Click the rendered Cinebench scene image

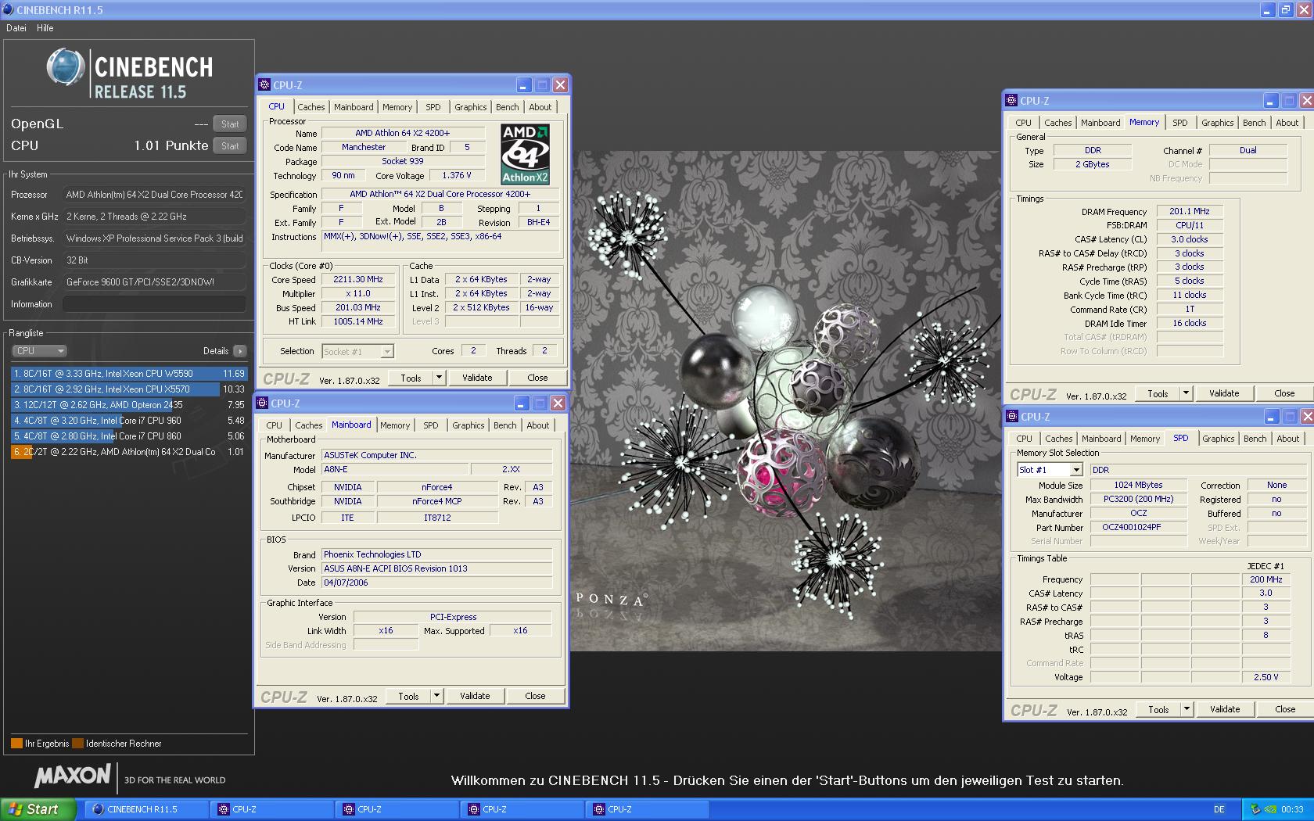(x=786, y=401)
